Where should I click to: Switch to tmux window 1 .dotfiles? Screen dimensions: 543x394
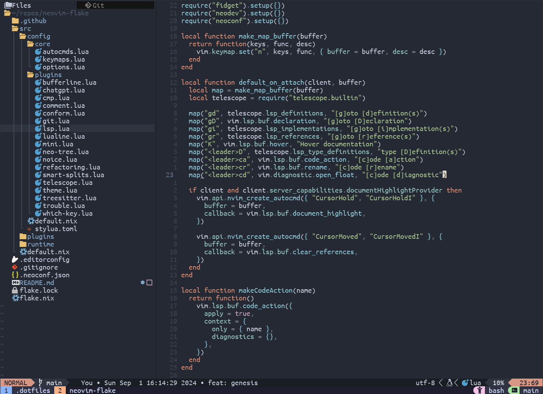[x=27, y=391]
